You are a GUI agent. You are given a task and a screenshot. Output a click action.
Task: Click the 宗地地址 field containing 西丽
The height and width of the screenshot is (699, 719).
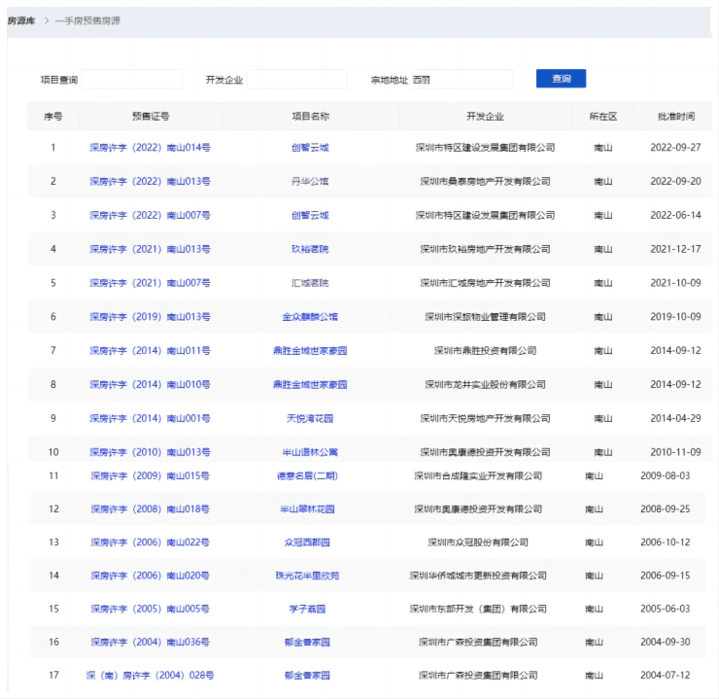click(x=461, y=80)
